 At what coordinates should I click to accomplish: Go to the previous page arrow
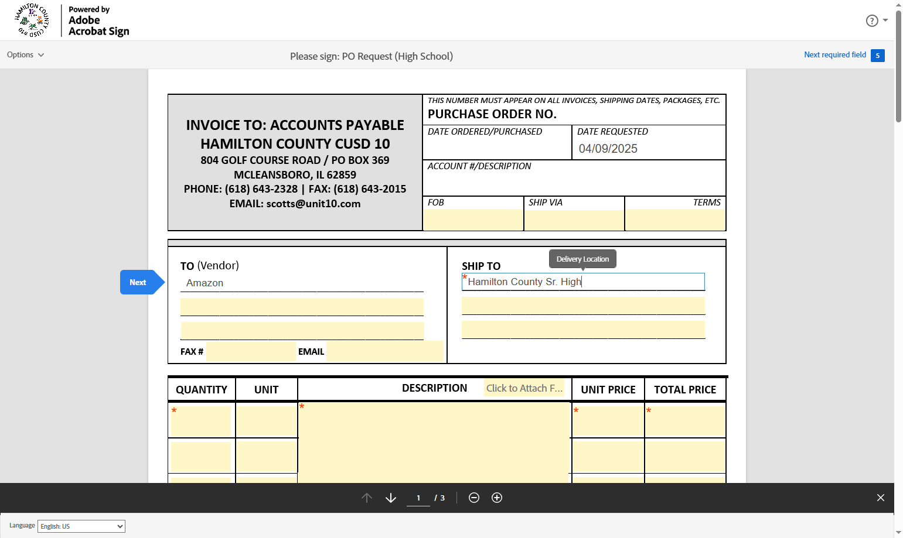[367, 498]
